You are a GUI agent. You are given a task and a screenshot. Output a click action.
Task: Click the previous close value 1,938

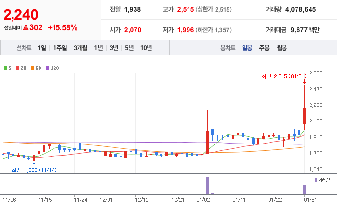point(133,9)
